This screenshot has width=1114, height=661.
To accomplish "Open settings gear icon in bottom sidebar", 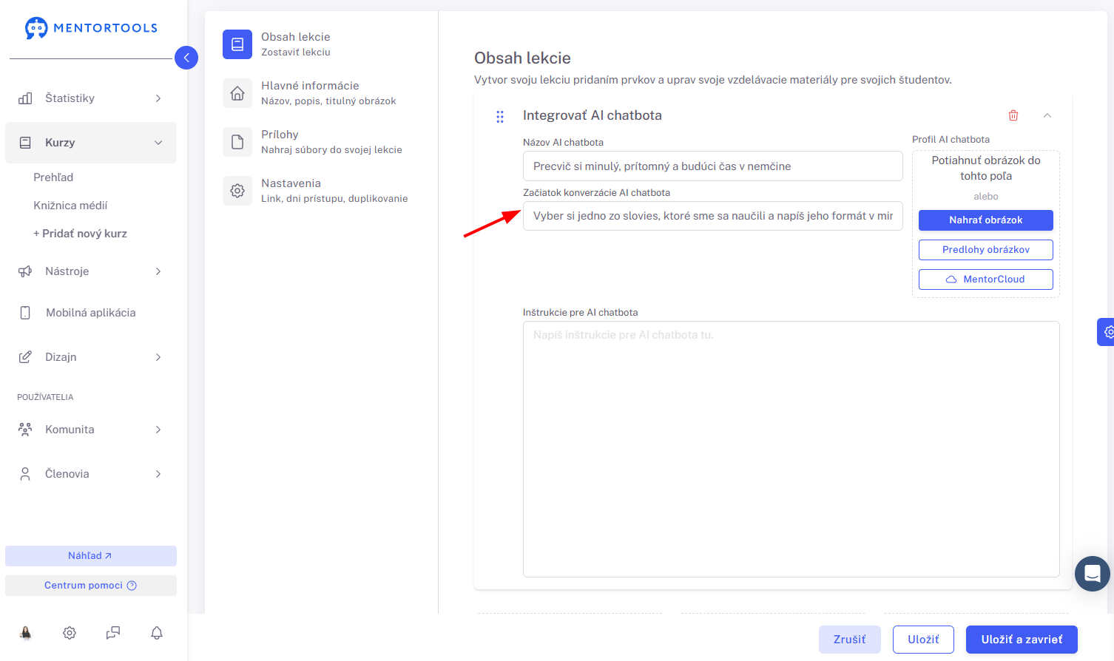I will pyautogui.click(x=70, y=633).
